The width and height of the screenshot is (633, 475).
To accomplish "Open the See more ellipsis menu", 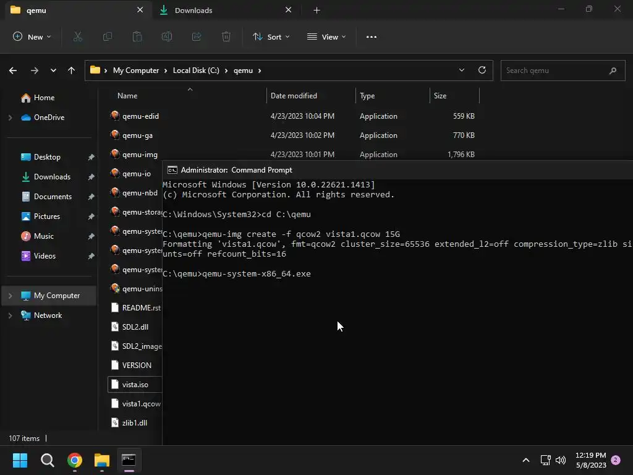I will click(372, 36).
